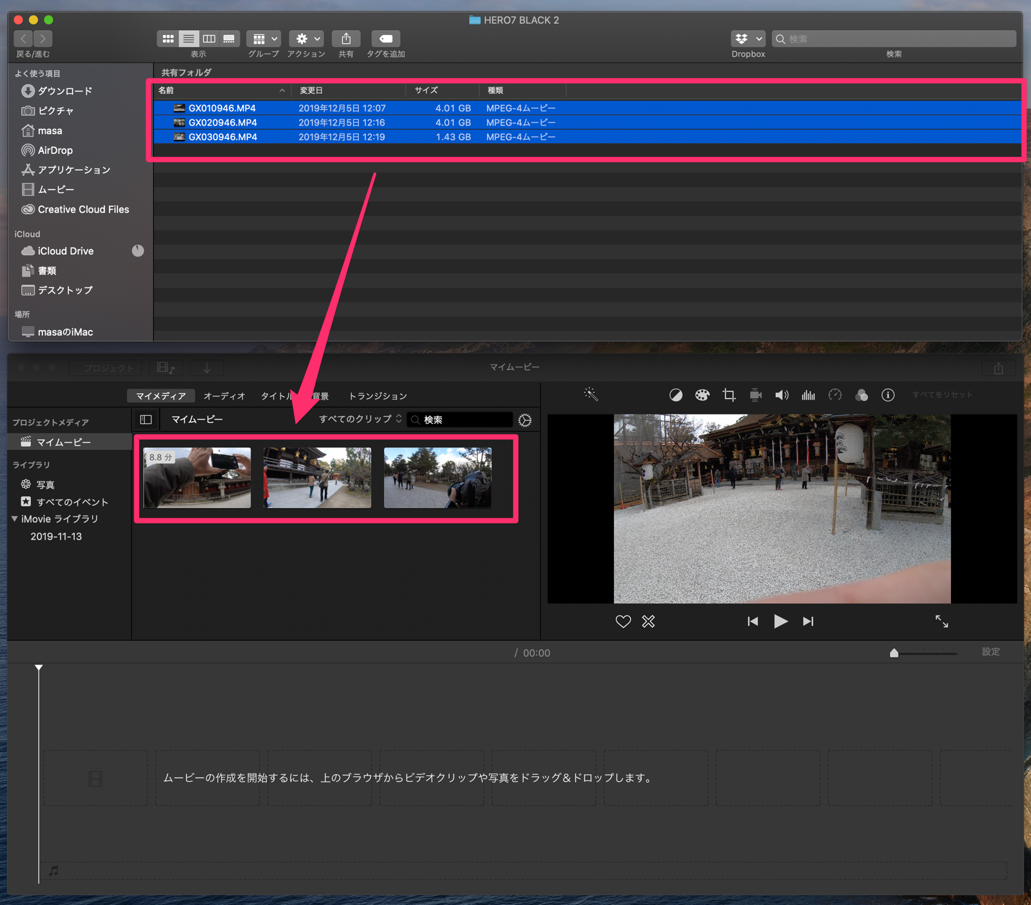Open the Finder group-by dropdown
Viewport: 1031px width, 905px height.
pyautogui.click(x=264, y=39)
